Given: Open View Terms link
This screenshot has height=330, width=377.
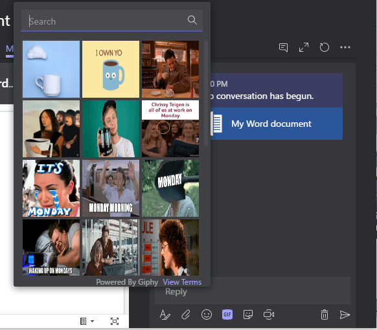Looking at the screenshot, I should tap(182, 282).
